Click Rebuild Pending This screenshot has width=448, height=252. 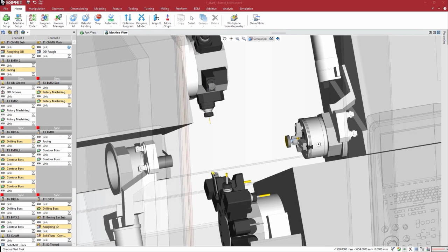pyautogui.click(x=86, y=21)
